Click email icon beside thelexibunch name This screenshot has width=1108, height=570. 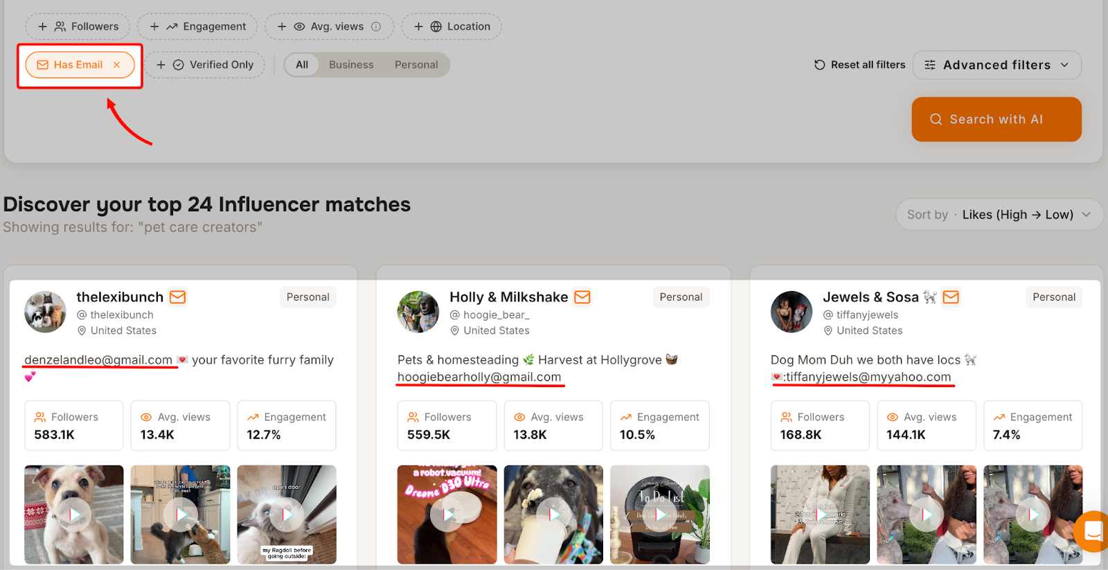178,297
